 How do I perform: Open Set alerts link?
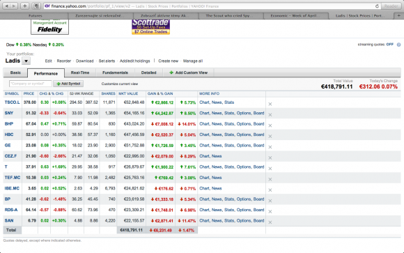pyautogui.click(x=107, y=61)
